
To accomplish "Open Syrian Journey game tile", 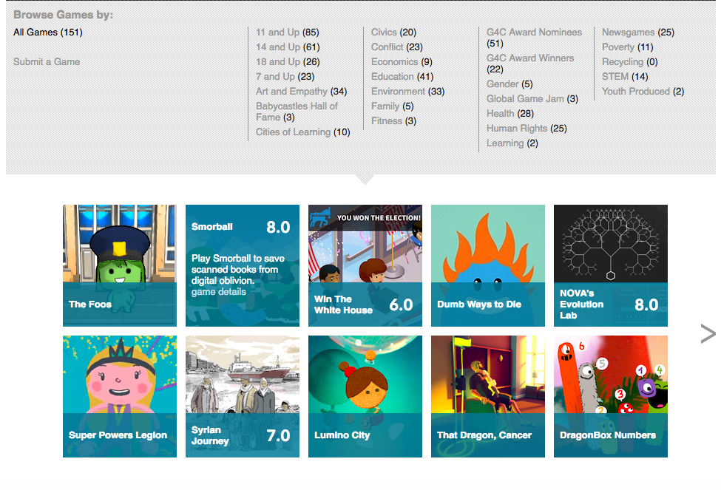I will pos(243,396).
